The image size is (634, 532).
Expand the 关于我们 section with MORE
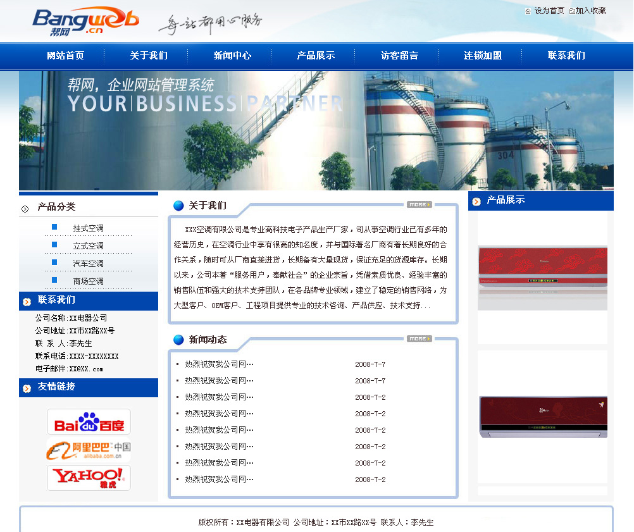tap(419, 204)
